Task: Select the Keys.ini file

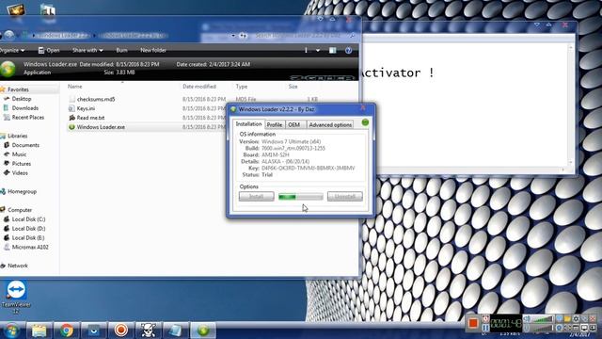Action: click(x=86, y=108)
